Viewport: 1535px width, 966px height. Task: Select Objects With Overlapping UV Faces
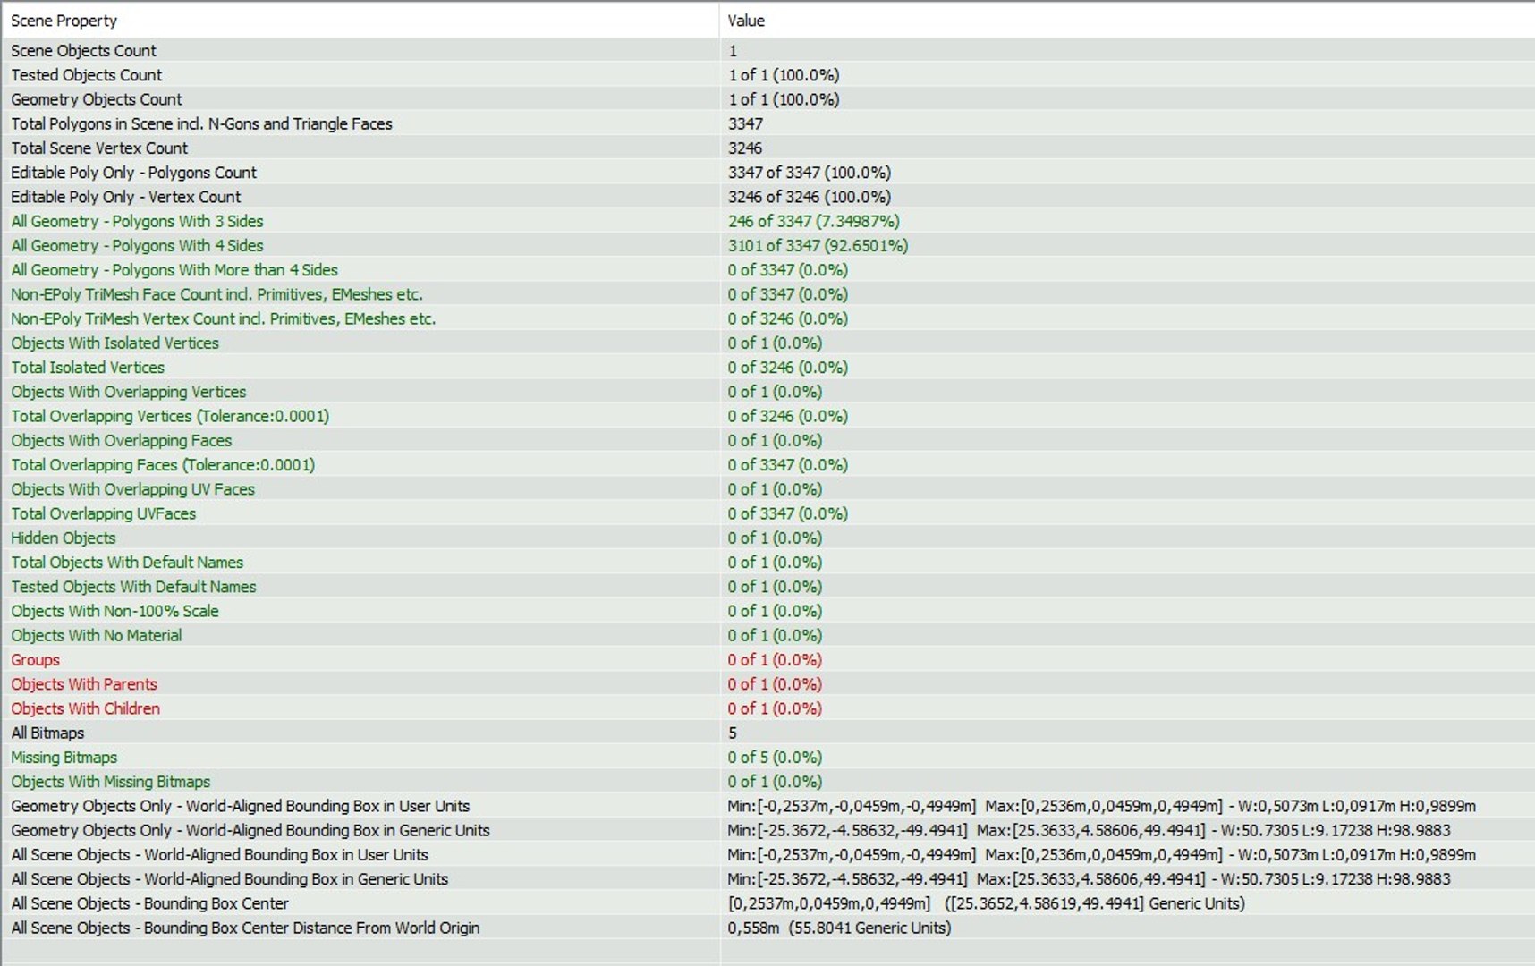click(x=768, y=489)
